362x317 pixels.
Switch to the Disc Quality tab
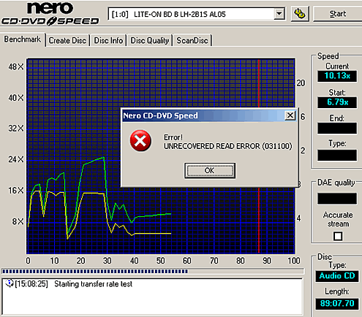pos(150,40)
